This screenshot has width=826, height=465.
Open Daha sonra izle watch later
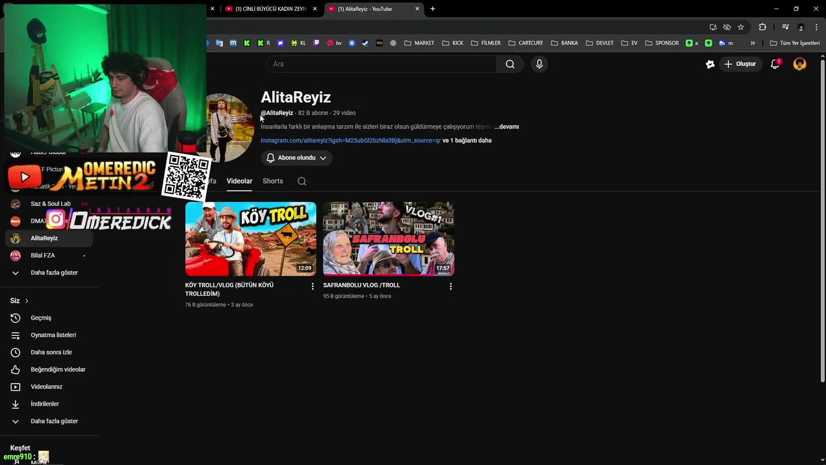[x=49, y=352]
